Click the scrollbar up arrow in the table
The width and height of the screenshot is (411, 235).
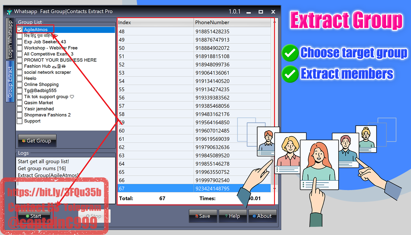tap(274, 22)
